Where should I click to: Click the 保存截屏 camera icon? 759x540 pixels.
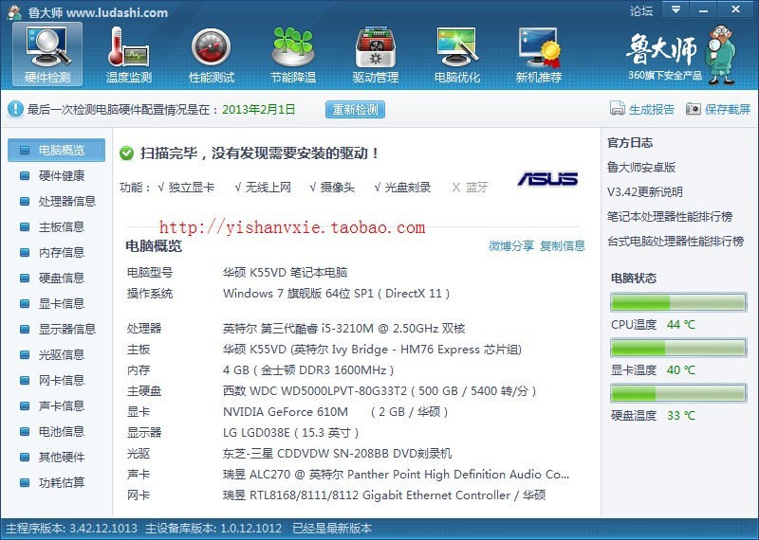tap(694, 109)
